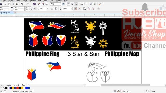This screenshot has width=166, height=93.
Task: Click the To front of layer icon
Action: click(x=89, y=9)
